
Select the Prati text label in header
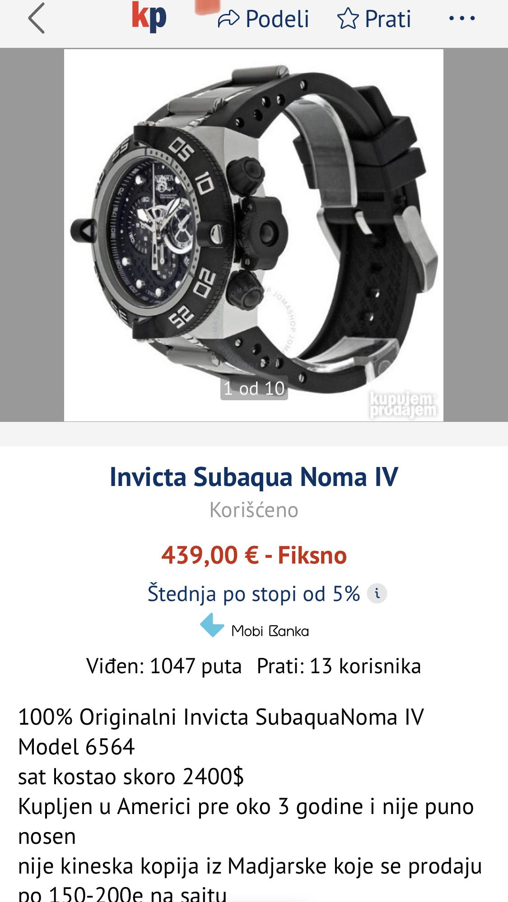(388, 19)
